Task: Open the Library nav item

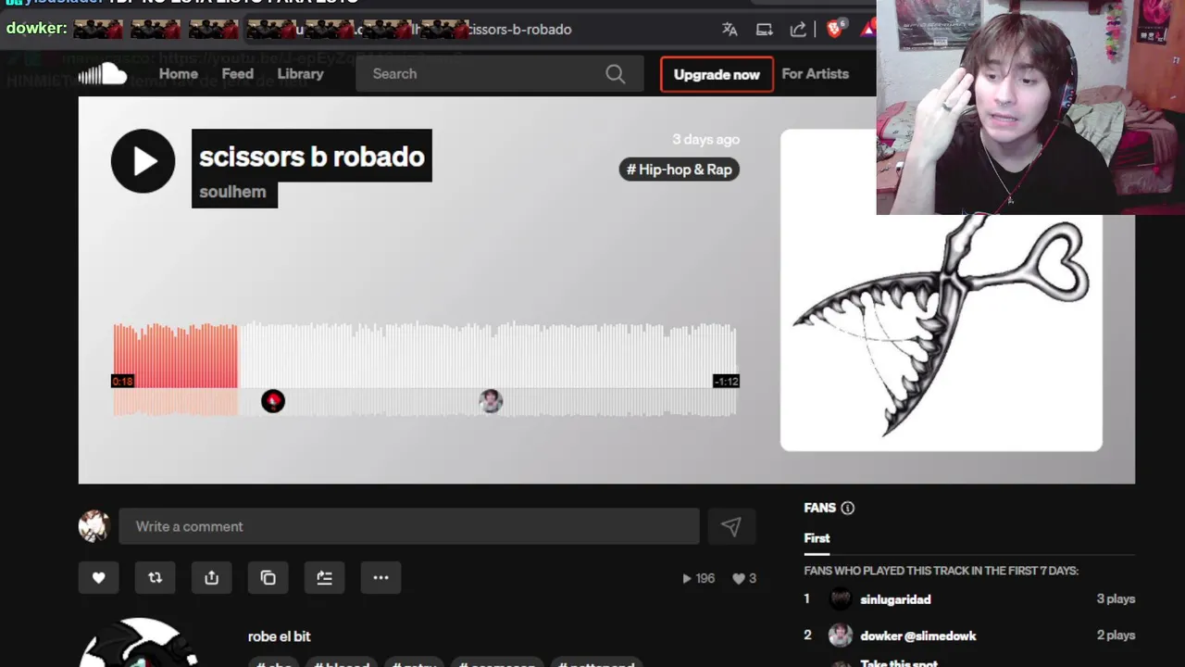Action: click(300, 74)
